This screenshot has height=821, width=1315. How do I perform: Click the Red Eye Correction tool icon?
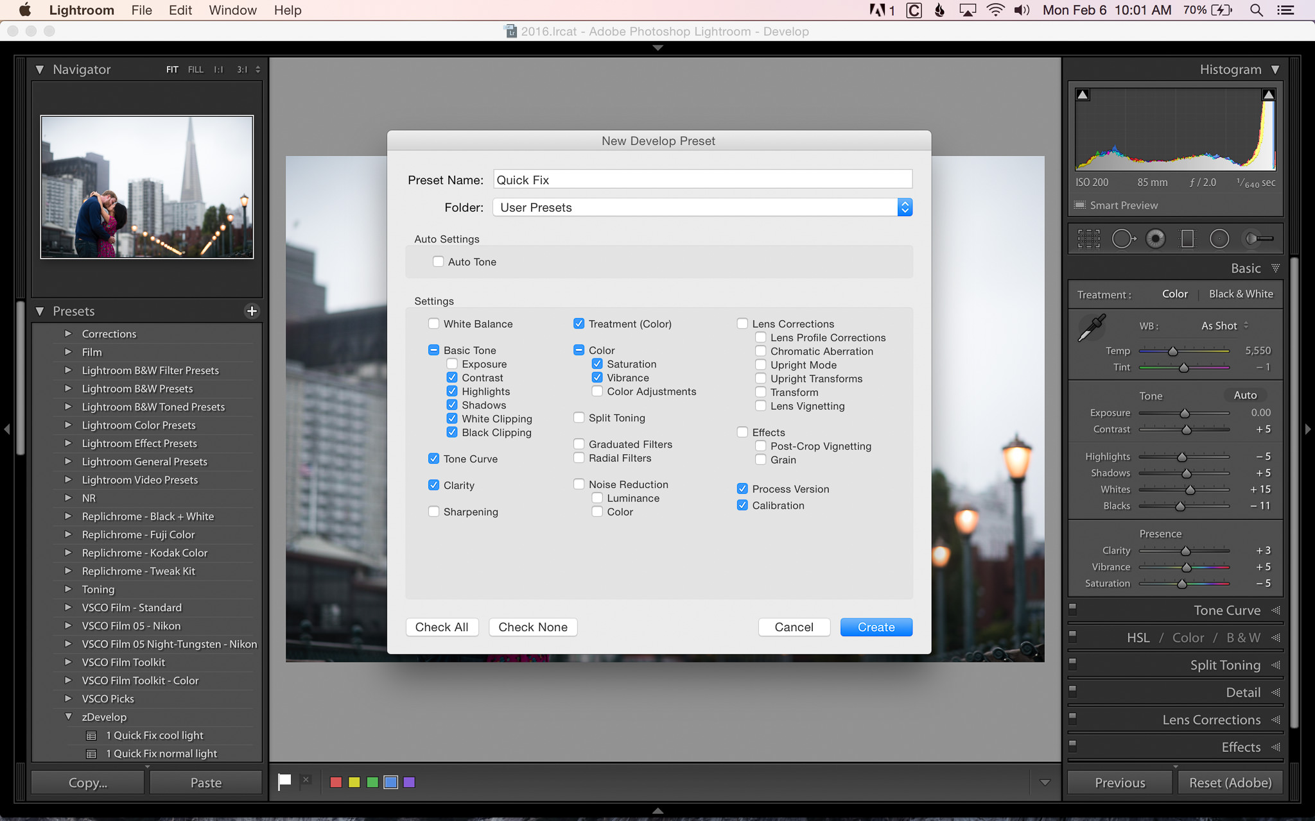pos(1157,239)
